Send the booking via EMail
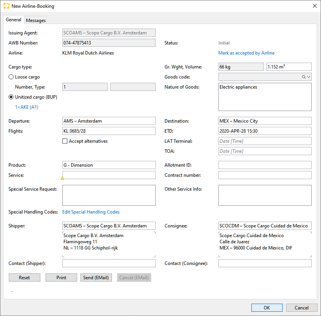The width and height of the screenshot is (321, 316). click(x=96, y=277)
